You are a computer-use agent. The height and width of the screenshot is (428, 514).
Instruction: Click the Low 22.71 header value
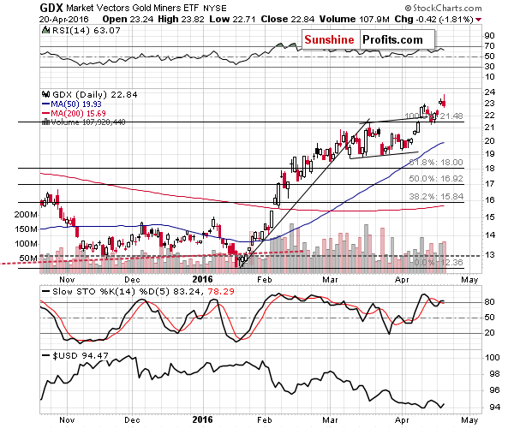(x=232, y=20)
